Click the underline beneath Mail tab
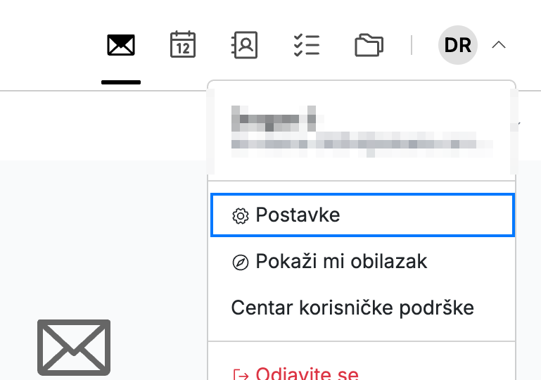This screenshot has width=541, height=380. pyautogui.click(x=121, y=82)
